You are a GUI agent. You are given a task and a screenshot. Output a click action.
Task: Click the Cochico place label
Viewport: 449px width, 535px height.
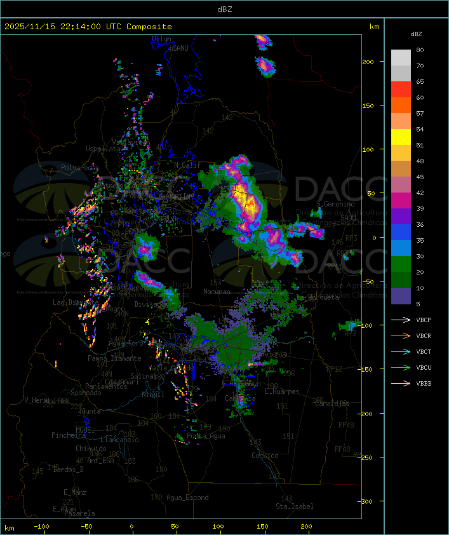coord(265,456)
